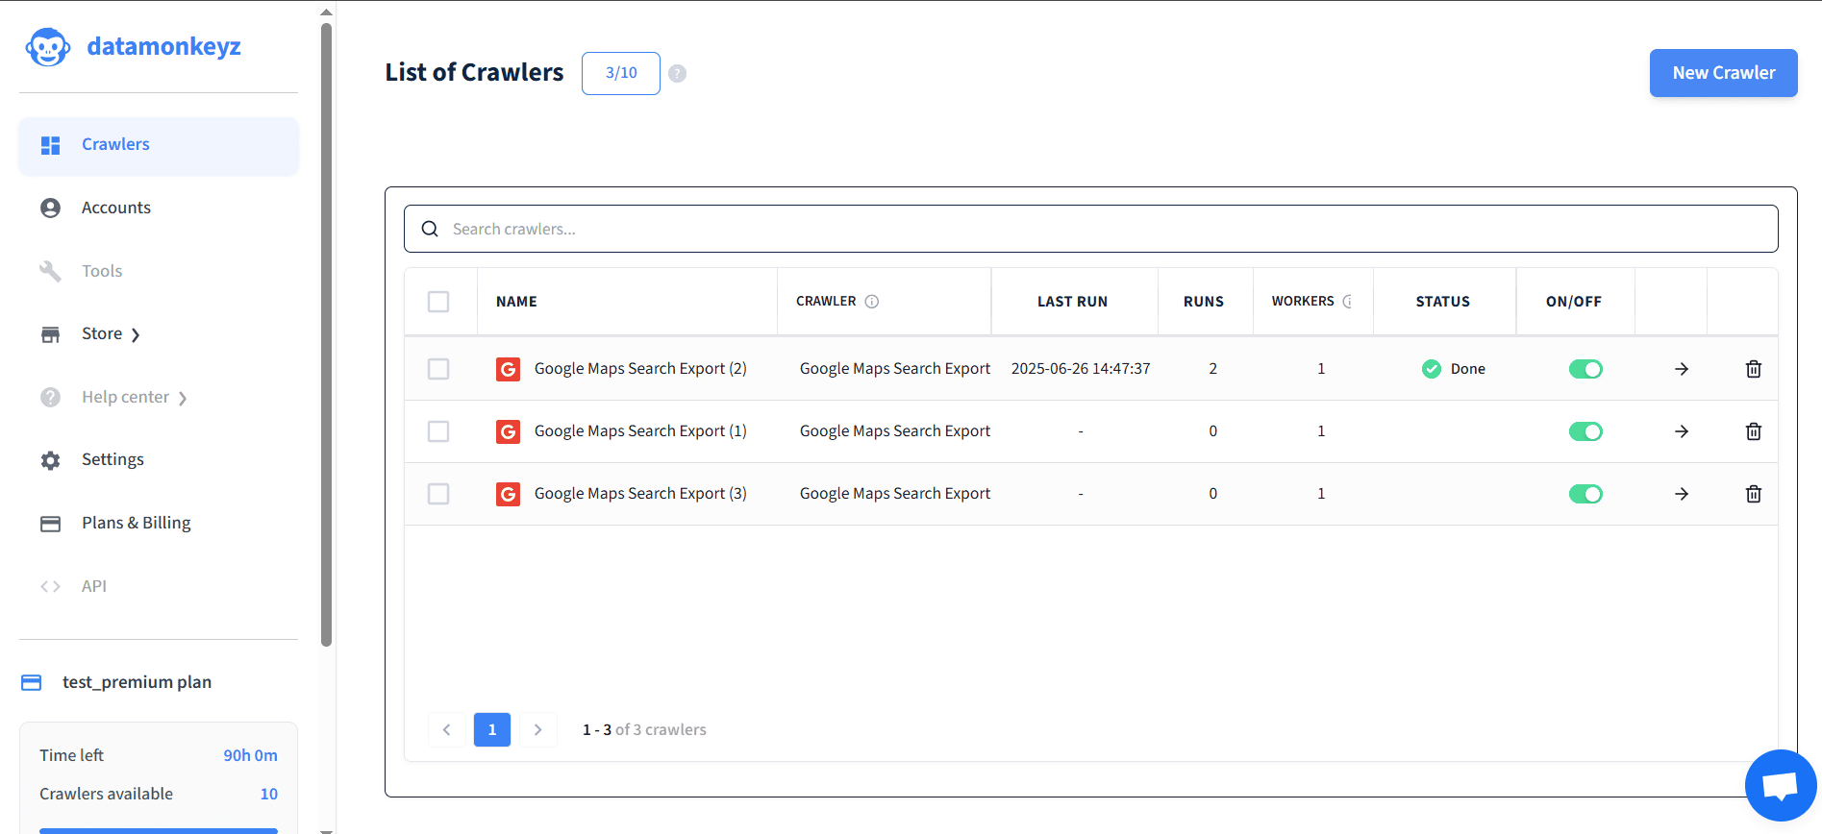Click the 3/10 crawler count badge
The image size is (1822, 834).
(621, 73)
